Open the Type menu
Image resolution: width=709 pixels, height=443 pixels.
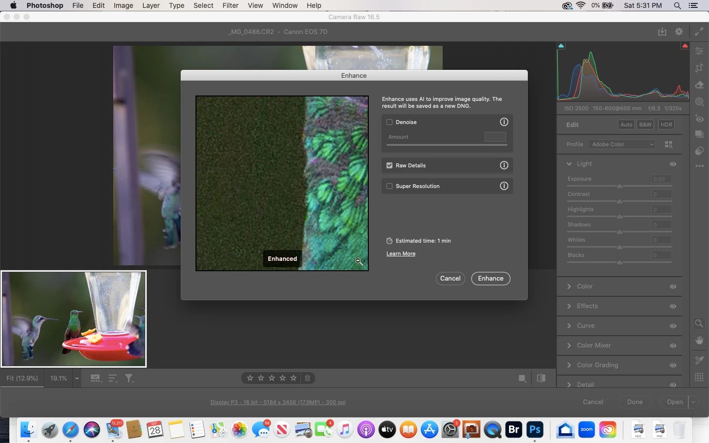(x=176, y=5)
